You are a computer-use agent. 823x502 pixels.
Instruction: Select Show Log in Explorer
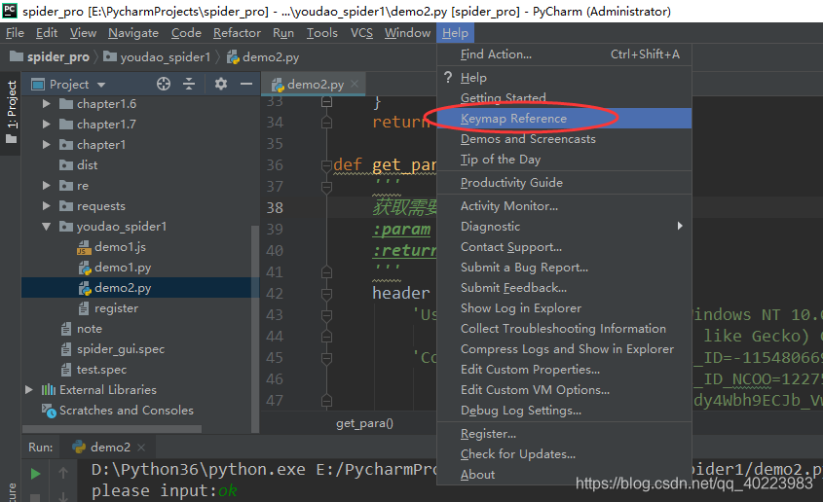(x=564, y=308)
